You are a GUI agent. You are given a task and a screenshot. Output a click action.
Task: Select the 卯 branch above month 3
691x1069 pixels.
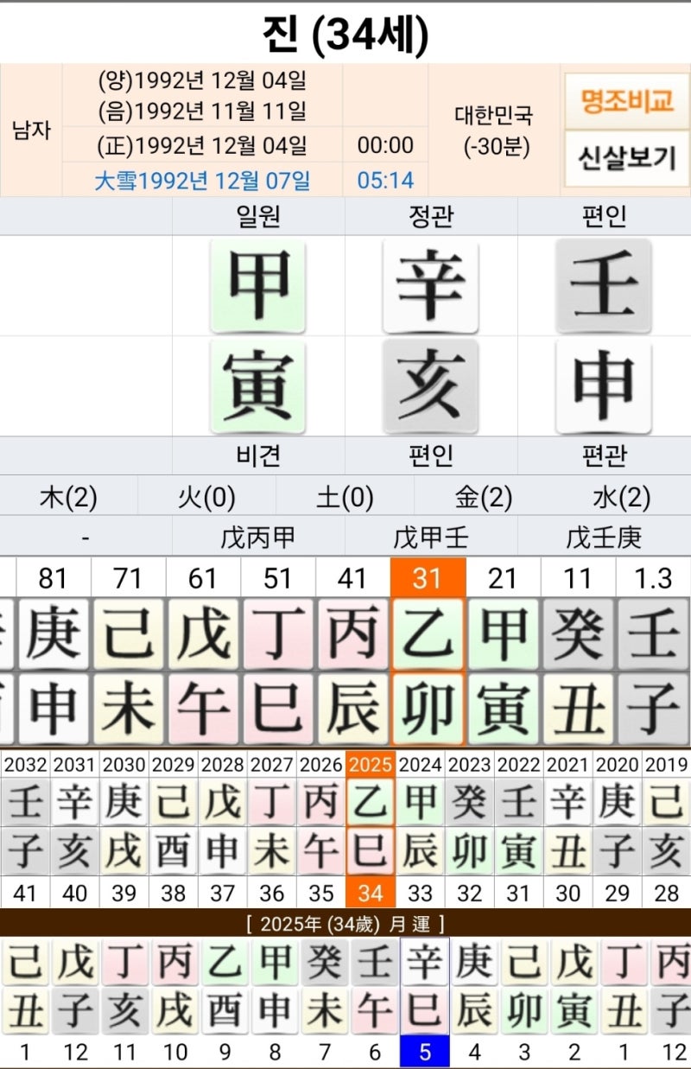524,1012
